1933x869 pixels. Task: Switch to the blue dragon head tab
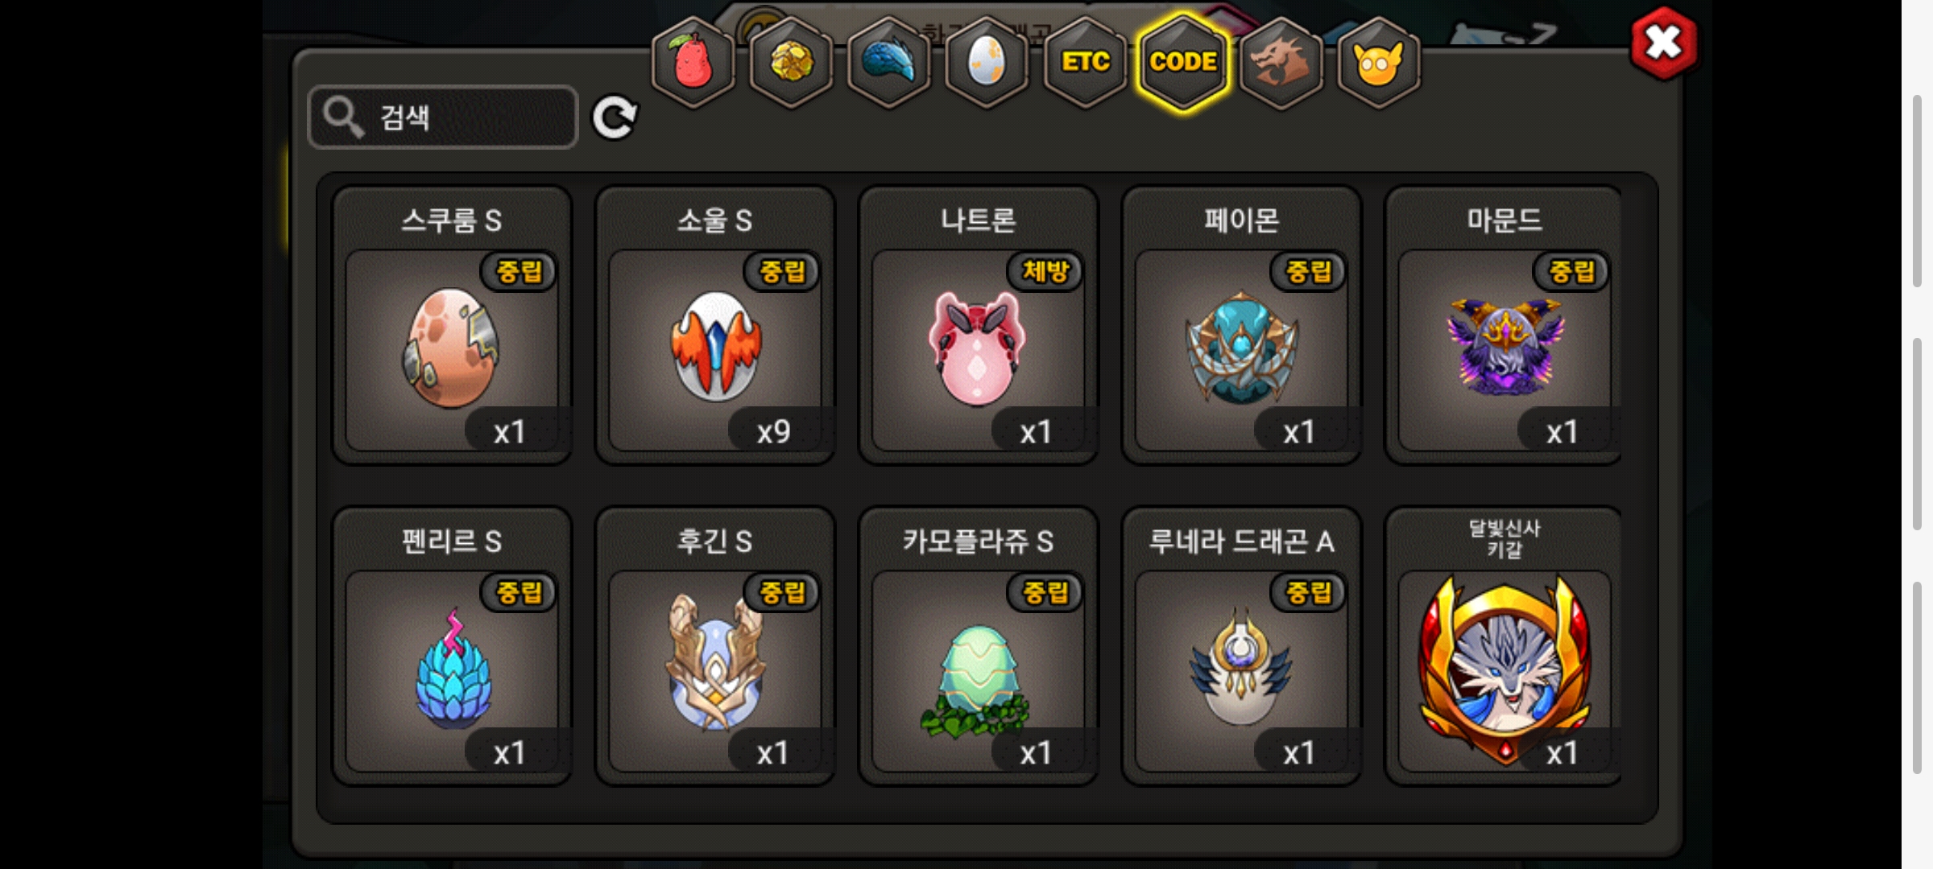click(x=889, y=62)
